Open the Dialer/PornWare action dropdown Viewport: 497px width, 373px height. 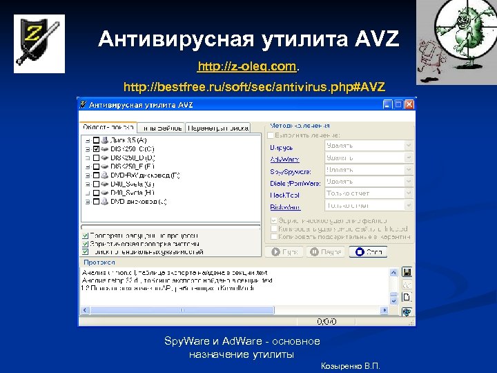click(409, 182)
